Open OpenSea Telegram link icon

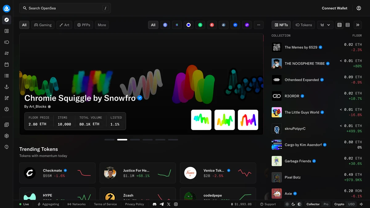point(162,204)
